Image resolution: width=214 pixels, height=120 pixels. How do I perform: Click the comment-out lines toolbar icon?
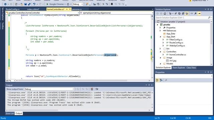coord(103,4)
